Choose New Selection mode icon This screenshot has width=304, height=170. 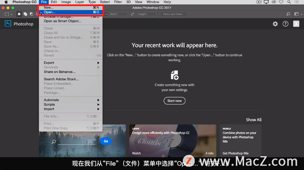point(19,14)
